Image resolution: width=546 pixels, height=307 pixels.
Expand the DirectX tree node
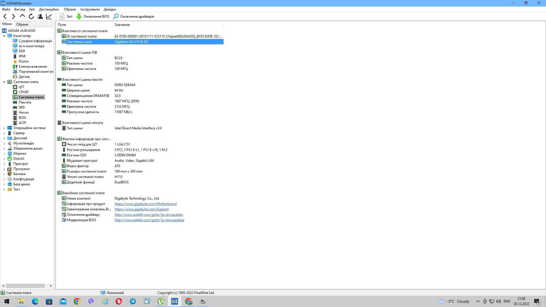pyautogui.click(x=4, y=159)
